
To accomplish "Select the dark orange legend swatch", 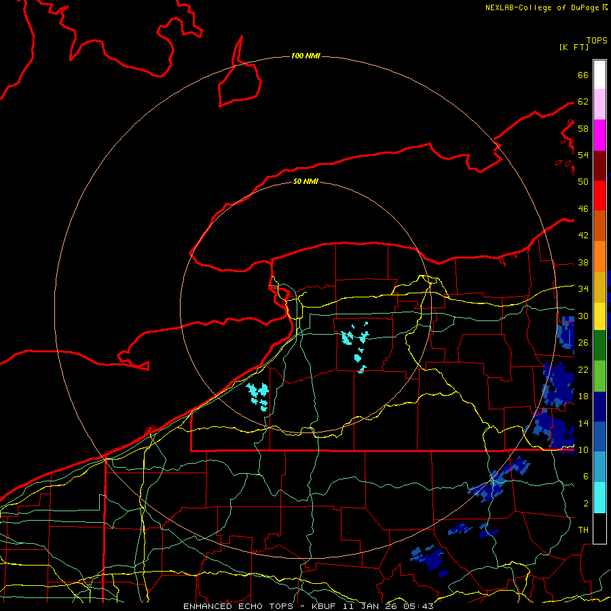I will 599,226.
